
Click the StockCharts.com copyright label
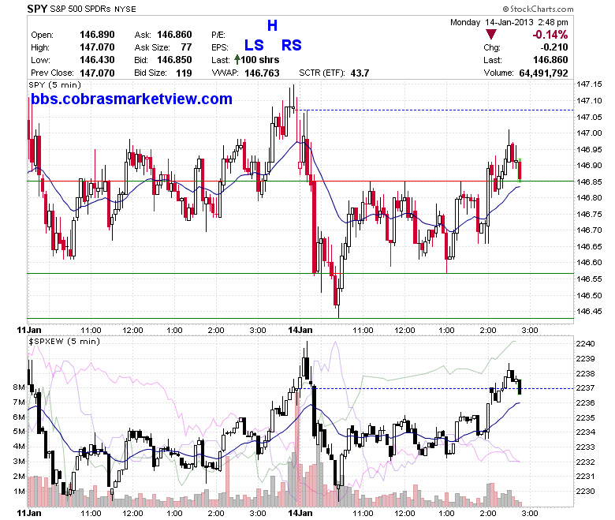click(x=538, y=9)
